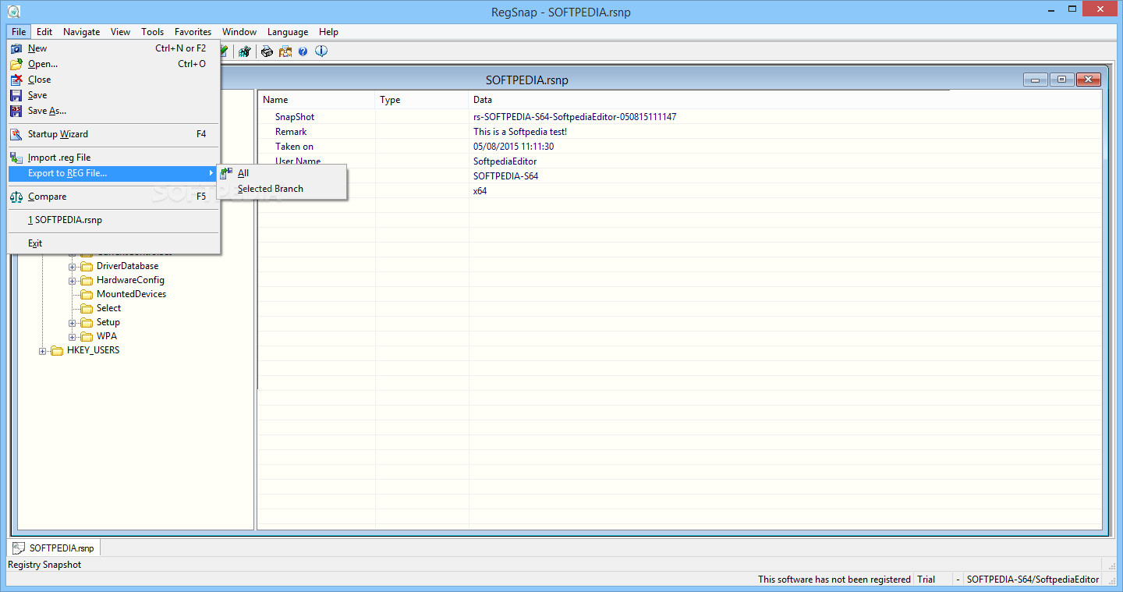Click the Select folder icon in tree
The height and width of the screenshot is (592, 1123).
pos(87,308)
